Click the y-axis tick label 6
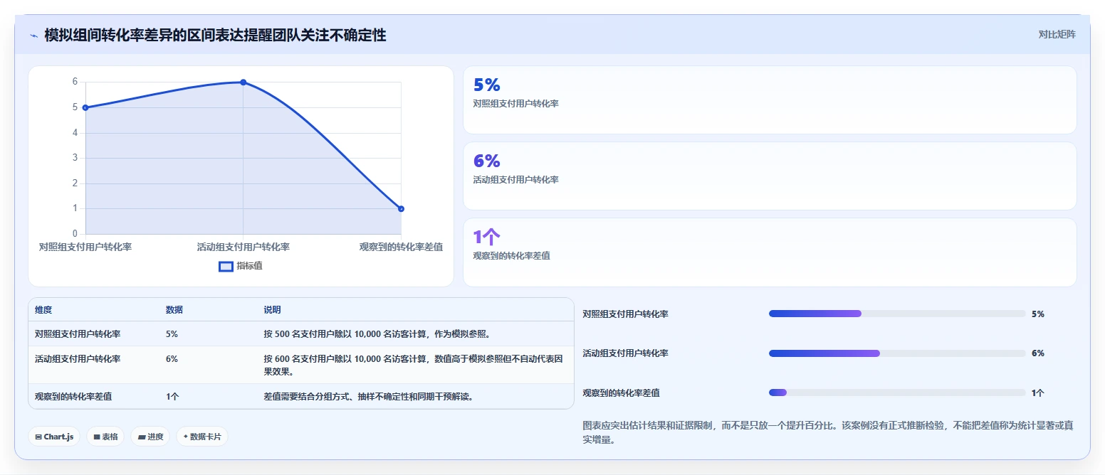 coord(75,82)
